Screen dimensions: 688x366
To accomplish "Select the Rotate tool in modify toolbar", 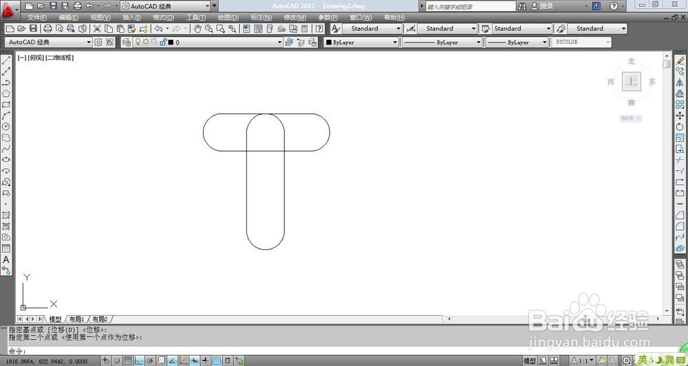I will (x=680, y=126).
